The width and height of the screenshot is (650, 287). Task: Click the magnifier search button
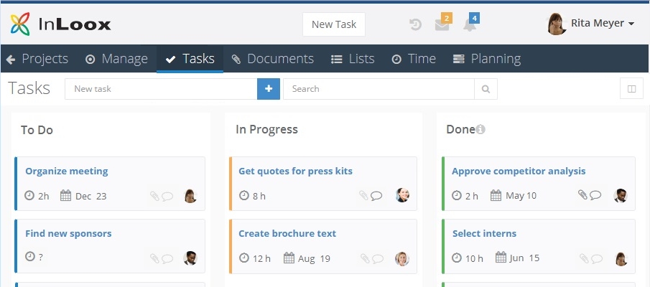[486, 89]
